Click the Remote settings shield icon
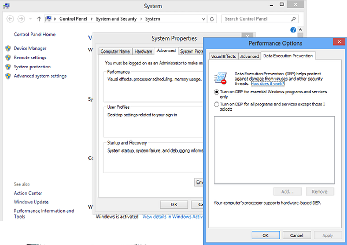The image size is (347, 245). [x=8, y=58]
